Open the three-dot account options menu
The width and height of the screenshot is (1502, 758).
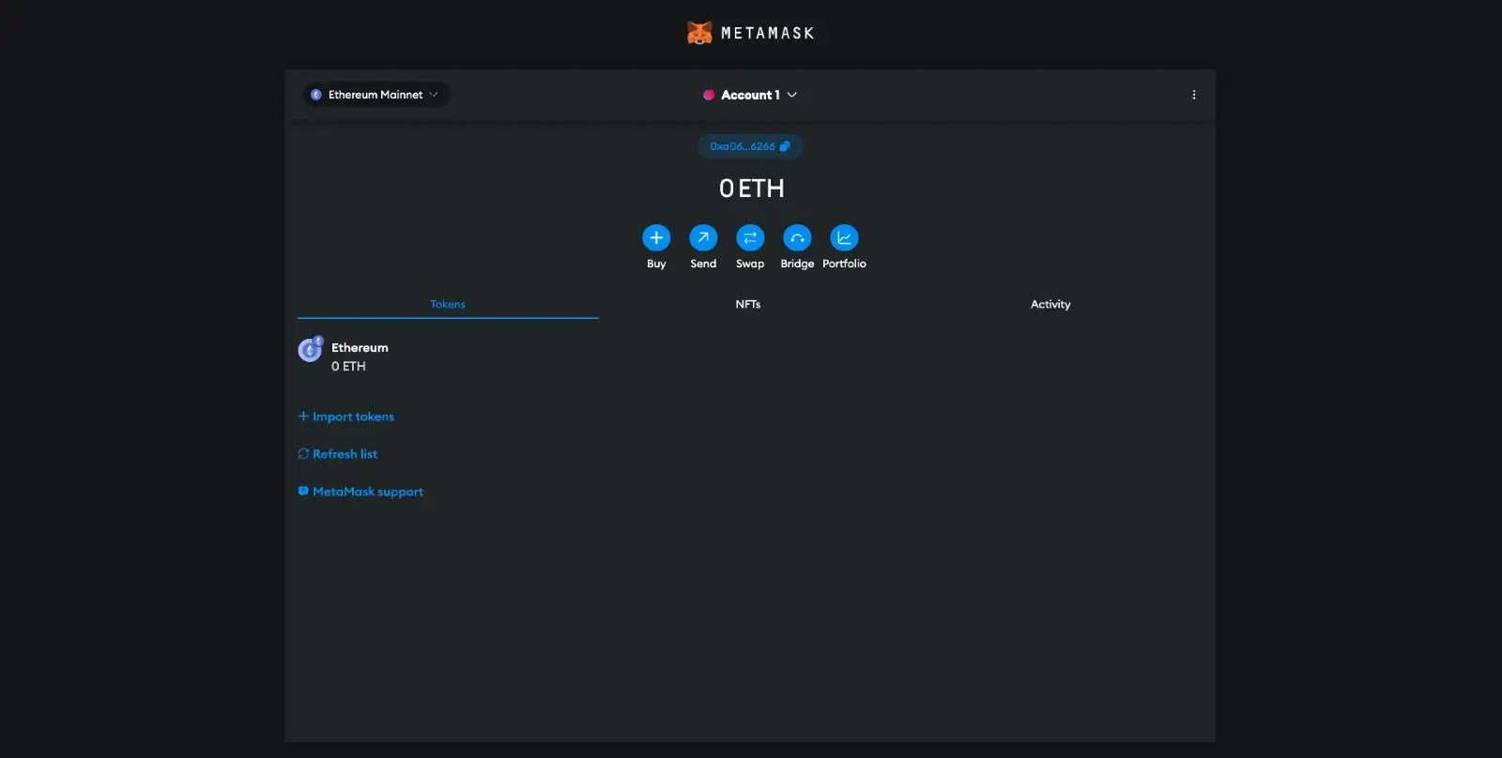point(1193,95)
